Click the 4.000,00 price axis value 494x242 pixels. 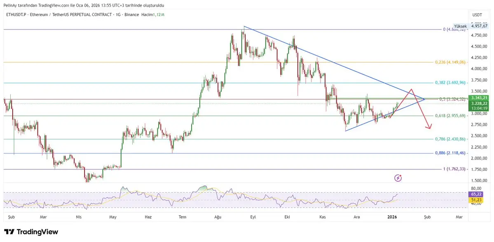(x=479, y=69)
